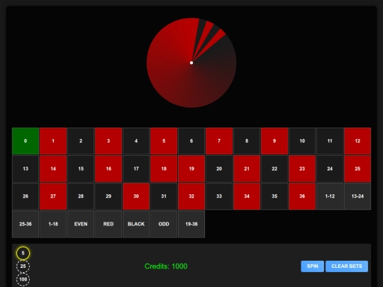Image resolution: width=383 pixels, height=287 pixels.
Task: Bet on red number 3
Action: [x=109, y=141]
